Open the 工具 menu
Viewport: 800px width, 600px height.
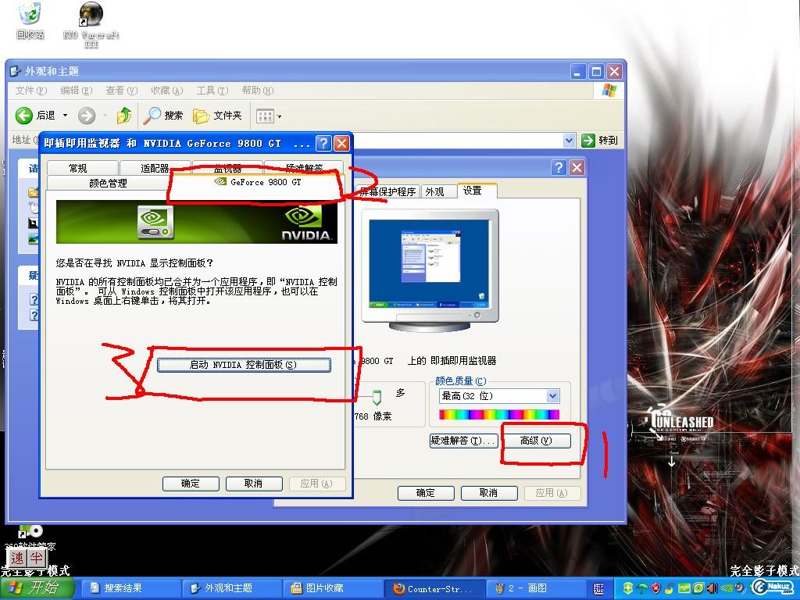tap(212, 91)
